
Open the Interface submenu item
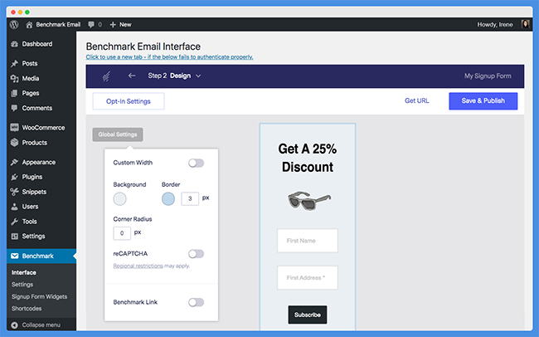click(24, 272)
